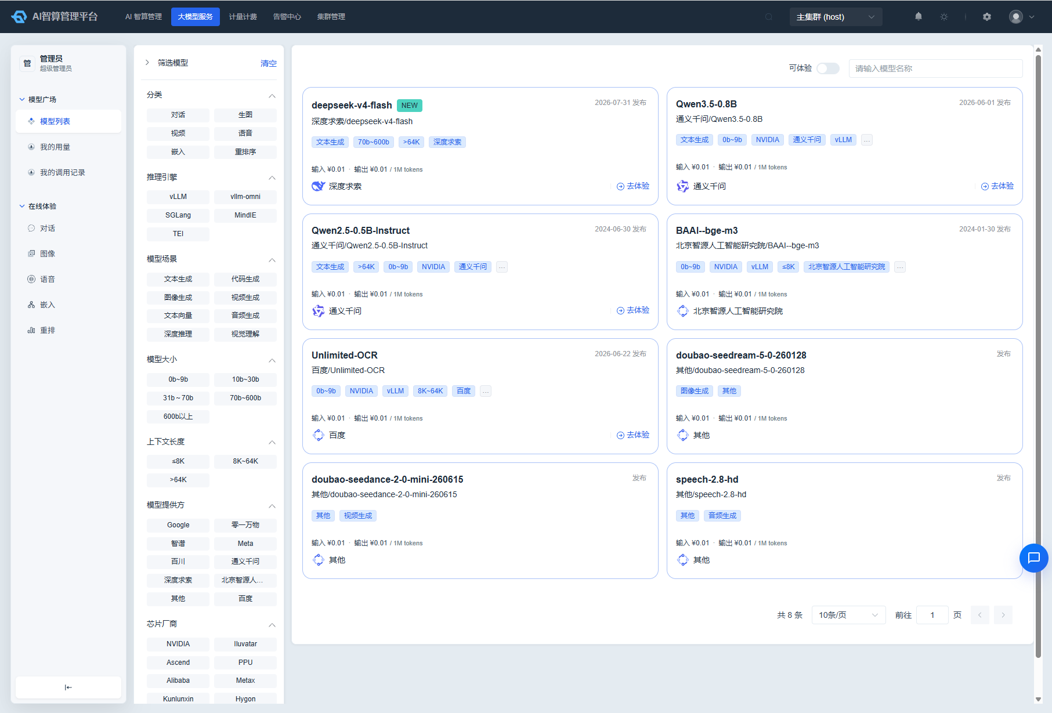
Task: Collapse the sidebar with the collapse icon
Action: point(68,687)
